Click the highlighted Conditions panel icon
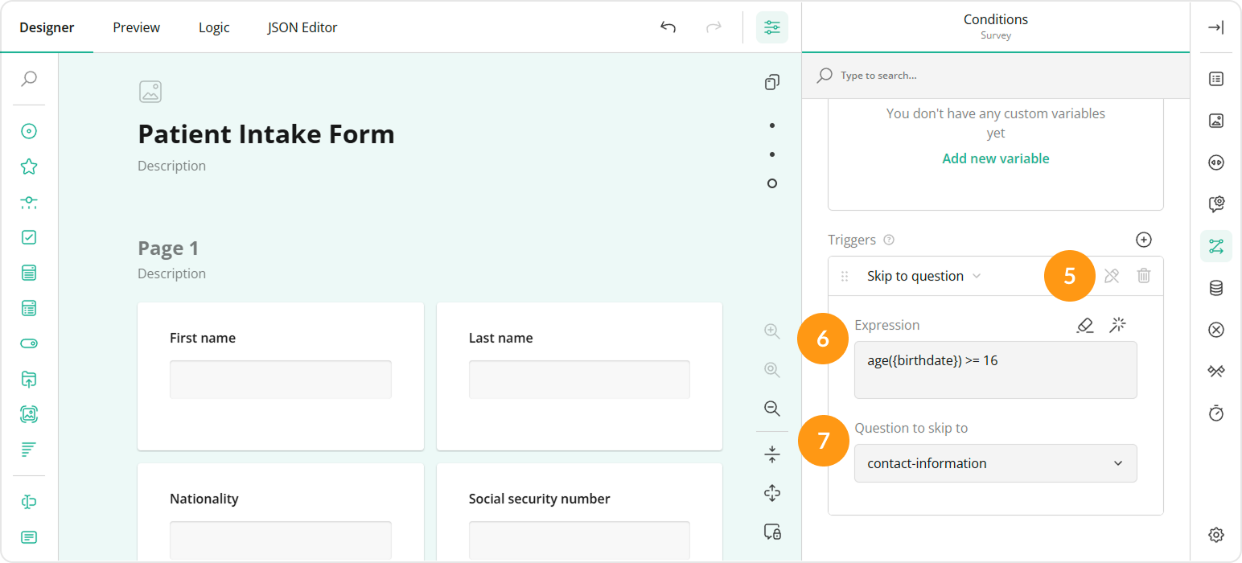Viewport: 1242px width, 563px height. (x=1215, y=247)
